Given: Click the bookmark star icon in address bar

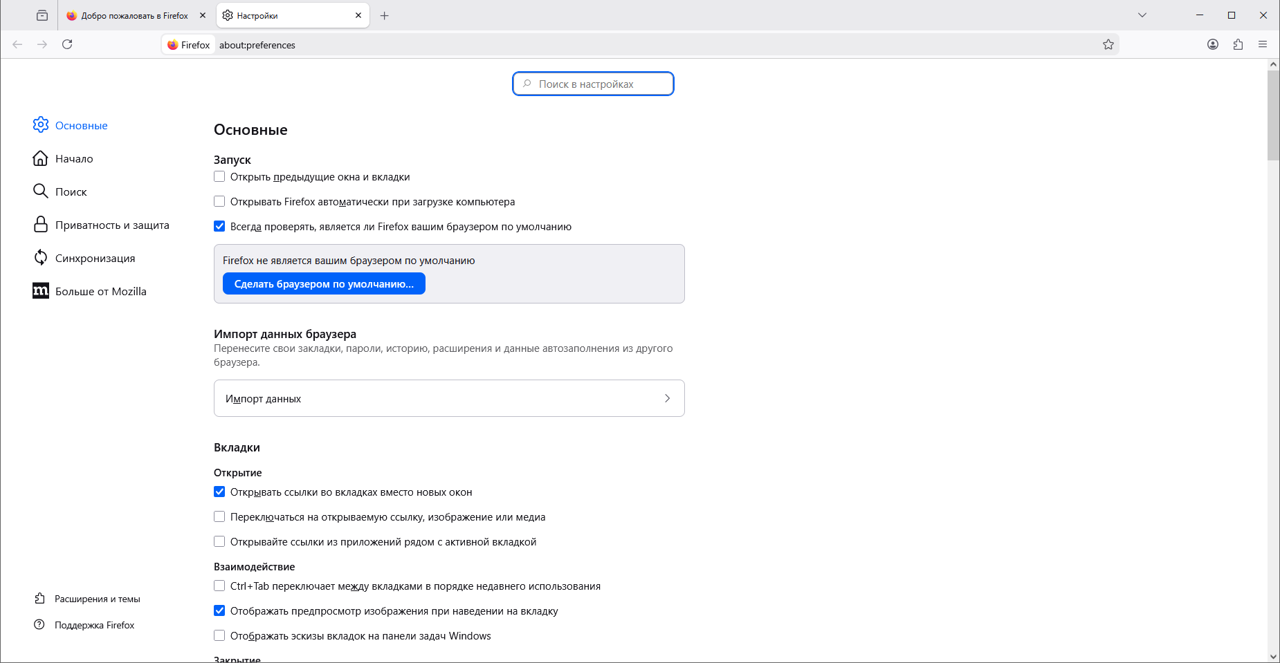Looking at the screenshot, I should click(x=1108, y=45).
